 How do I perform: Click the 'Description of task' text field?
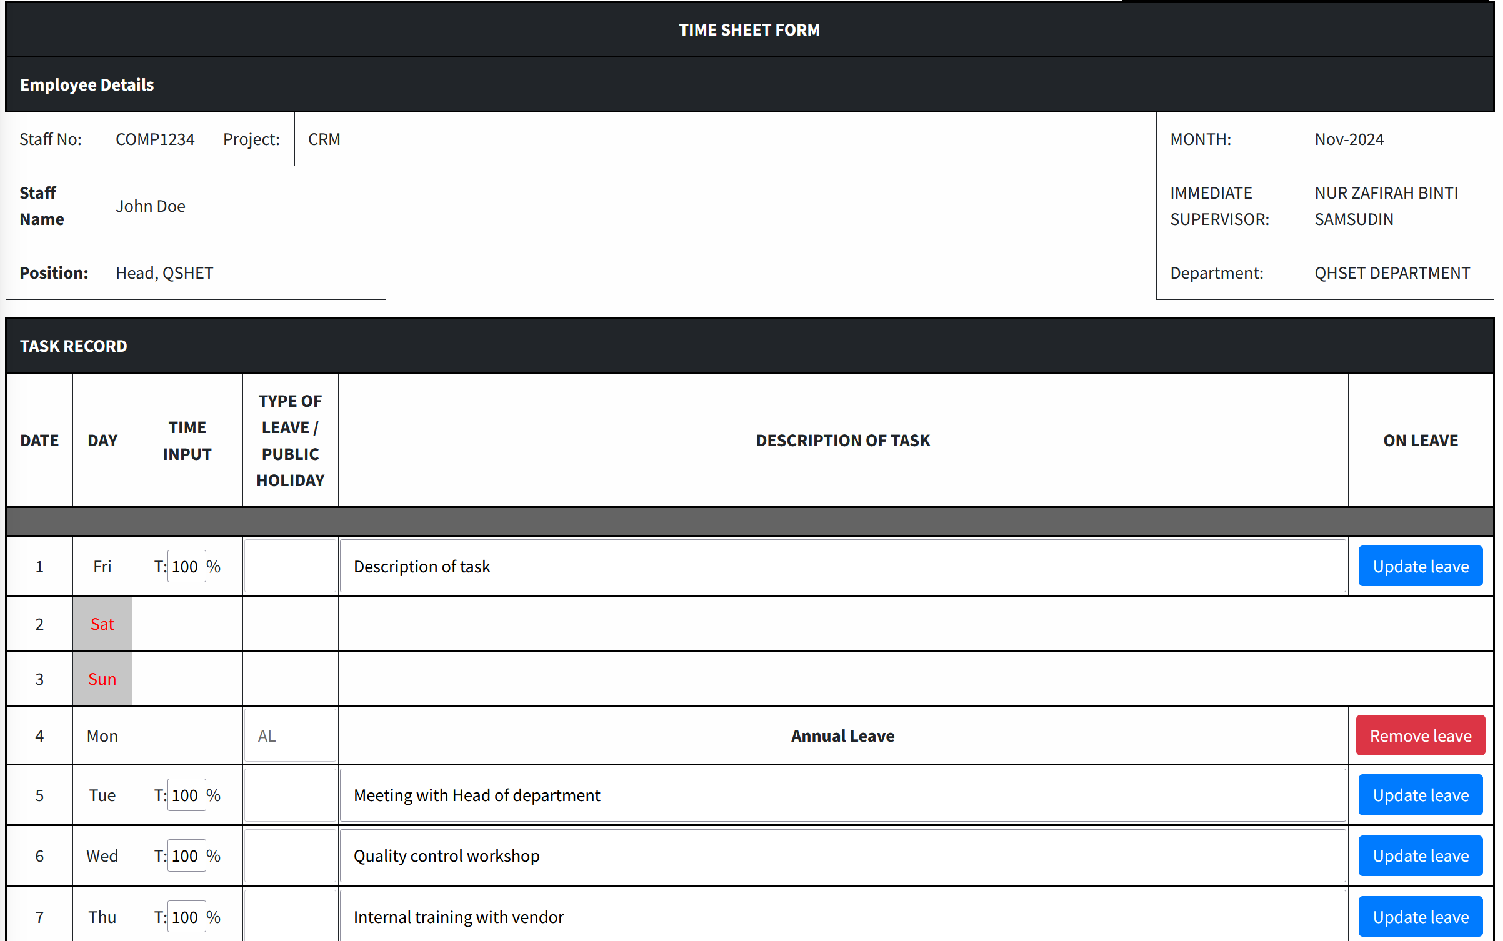pos(842,566)
